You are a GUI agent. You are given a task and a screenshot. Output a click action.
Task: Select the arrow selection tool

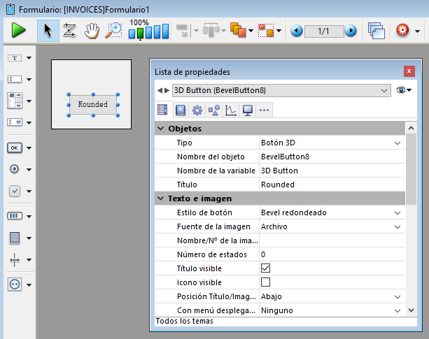click(48, 31)
